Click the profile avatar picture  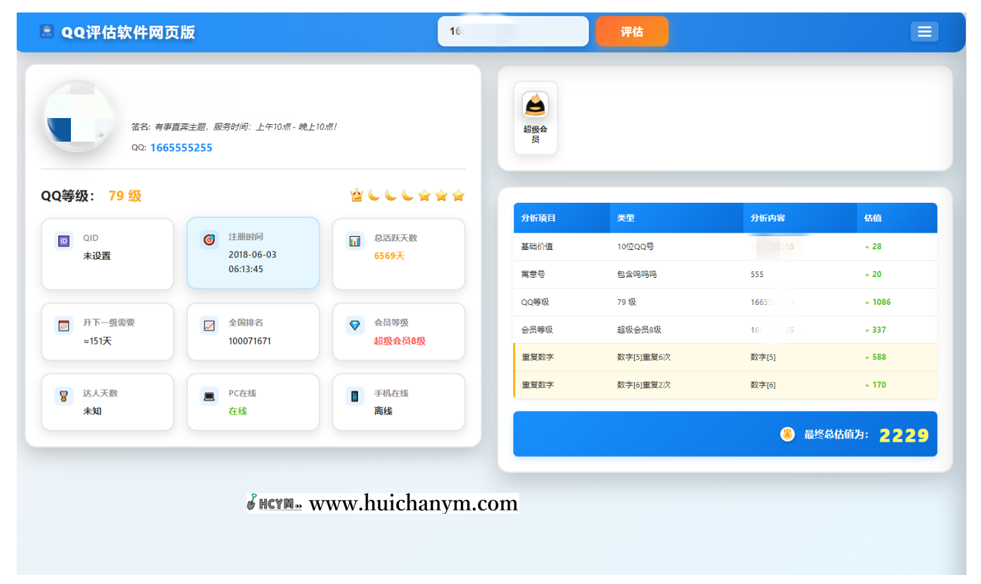pos(79,117)
